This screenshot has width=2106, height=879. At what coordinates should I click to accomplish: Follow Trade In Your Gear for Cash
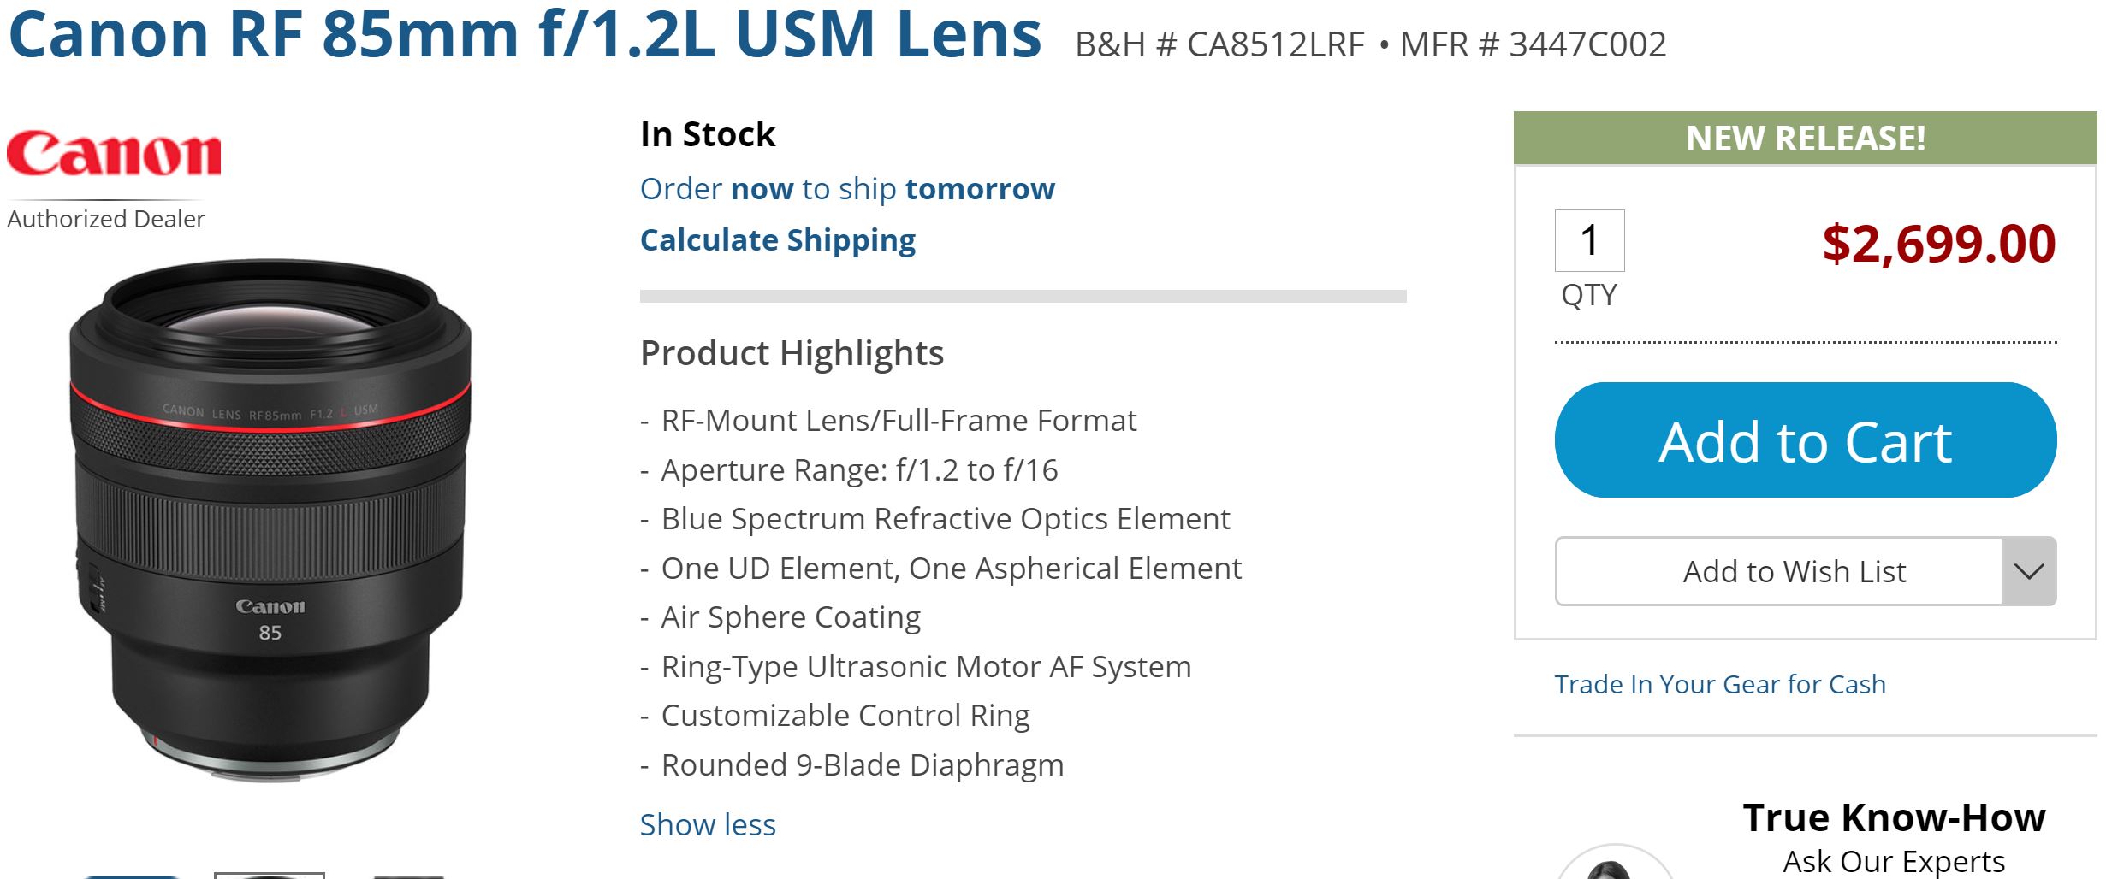point(1719,684)
